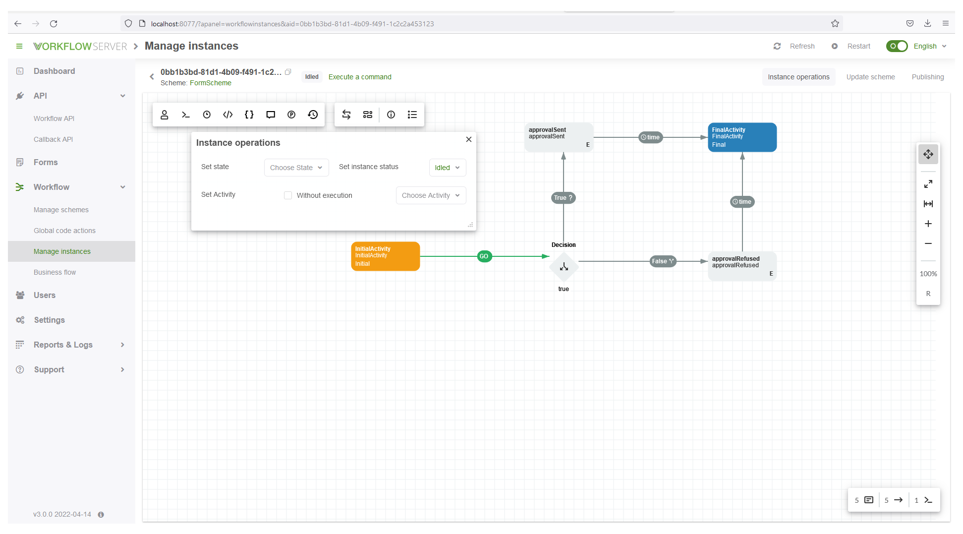Click the Parameters curly braces icon
The image size is (963, 534).
click(249, 115)
